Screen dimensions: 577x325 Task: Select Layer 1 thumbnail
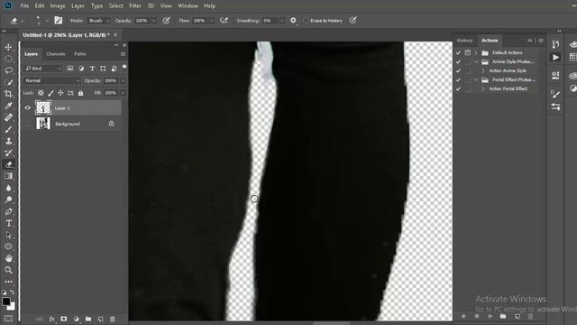pos(43,108)
